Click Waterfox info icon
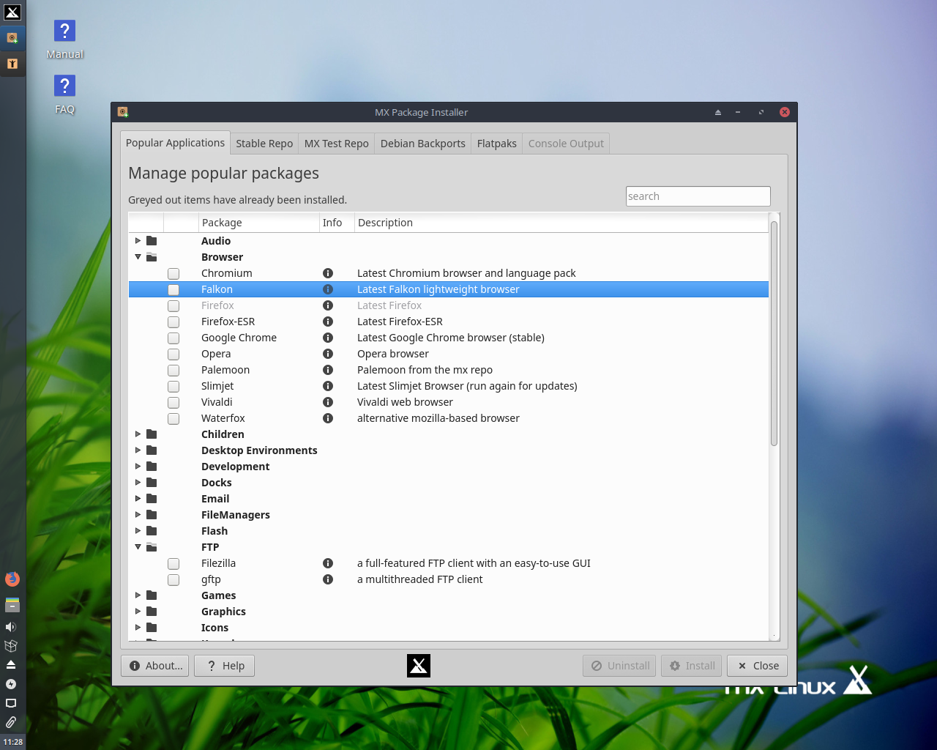 click(328, 418)
